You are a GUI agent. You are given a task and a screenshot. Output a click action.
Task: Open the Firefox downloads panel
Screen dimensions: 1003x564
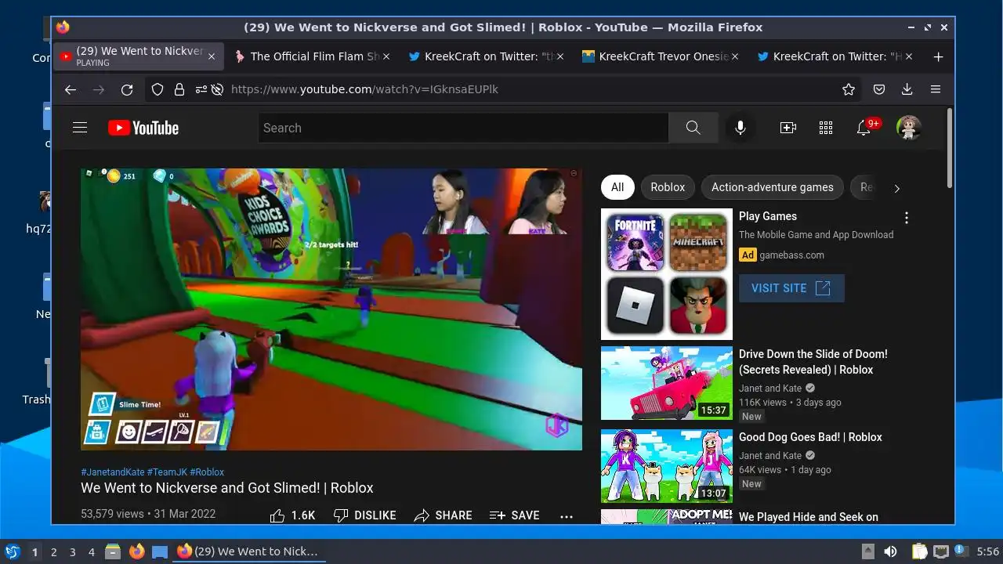tap(907, 89)
